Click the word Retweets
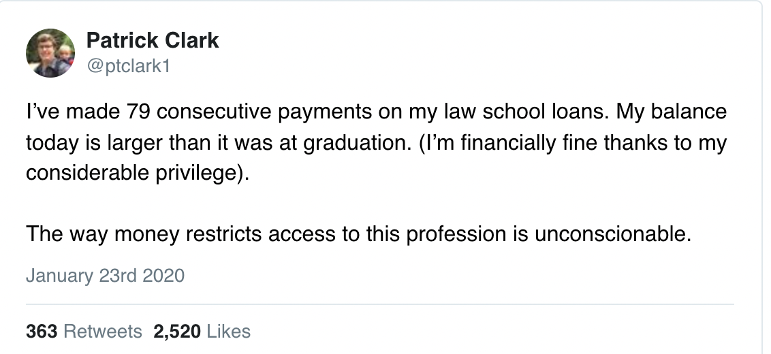This screenshot has height=354, width=771. pos(103,332)
